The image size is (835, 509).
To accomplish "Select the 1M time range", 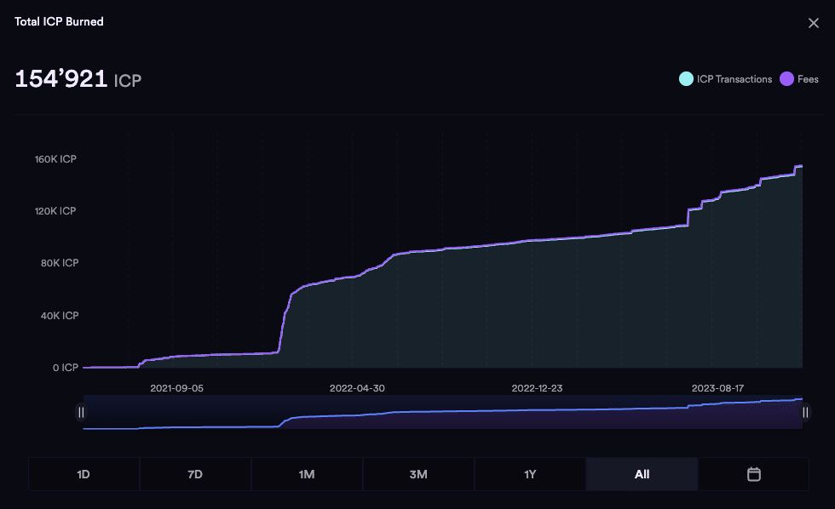I will (307, 474).
